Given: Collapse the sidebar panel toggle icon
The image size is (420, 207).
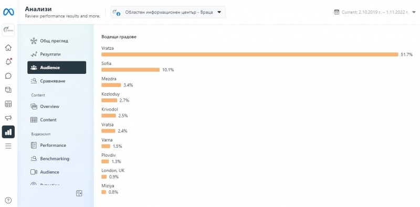Looking at the screenshot, I should (79, 193).
